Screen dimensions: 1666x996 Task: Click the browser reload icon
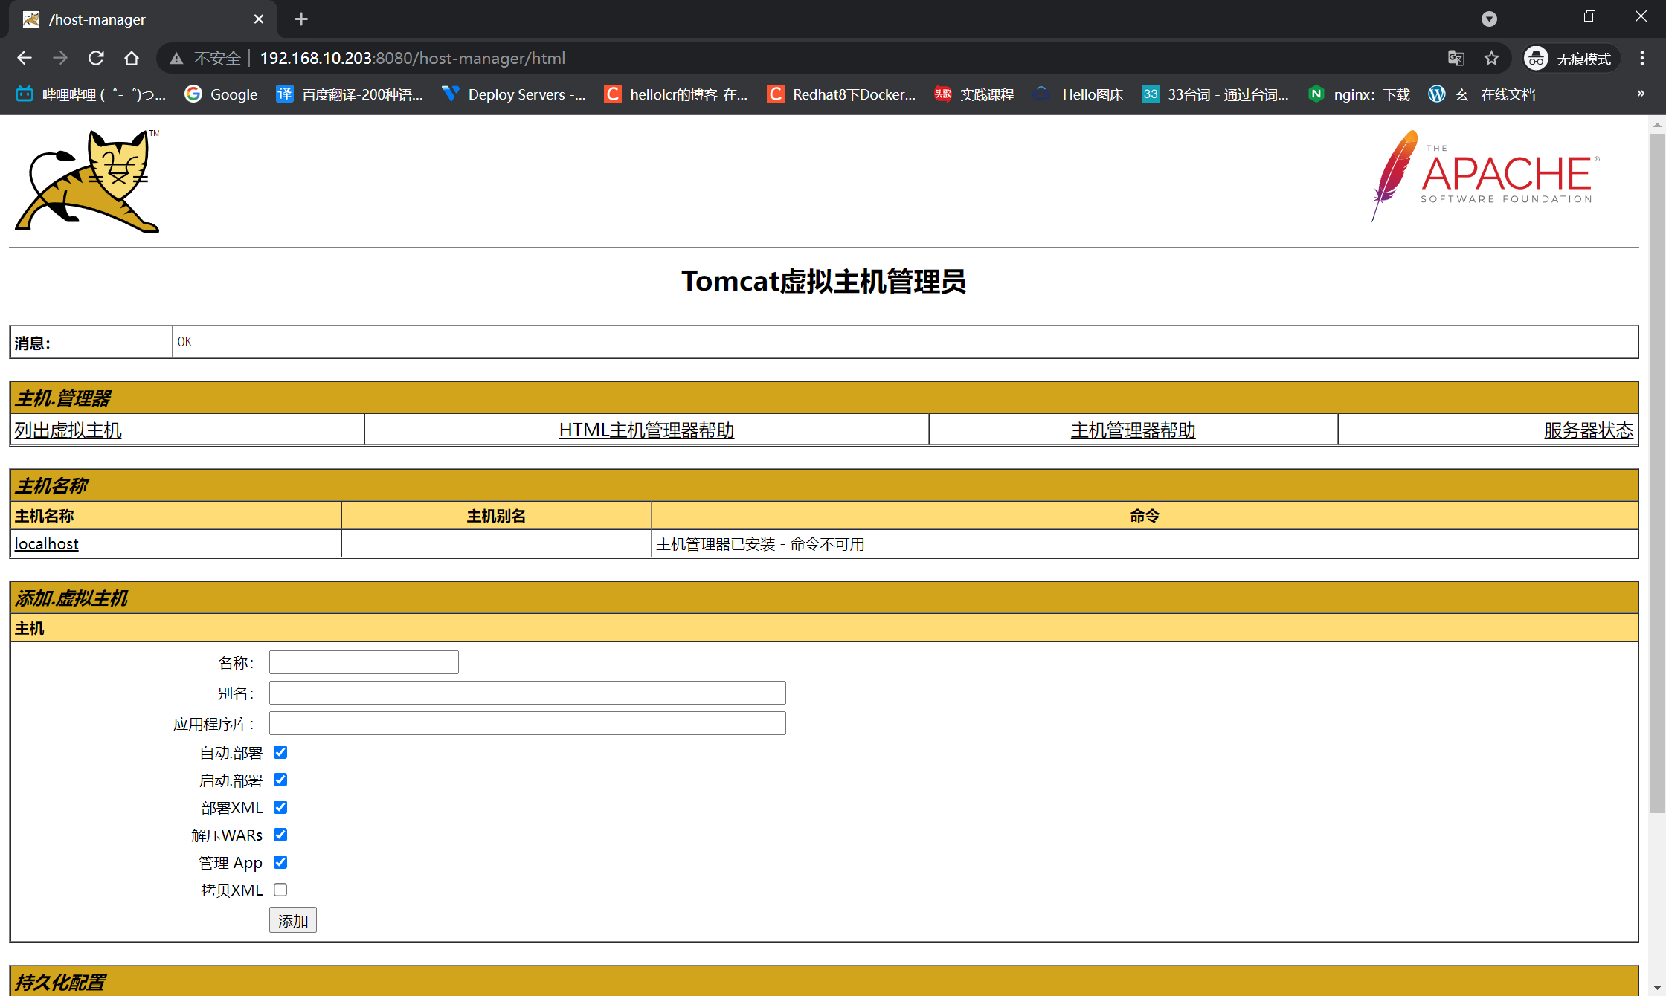(x=96, y=58)
